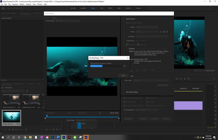Open the Window menu
This screenshot has height=140, width=218.
40,4
